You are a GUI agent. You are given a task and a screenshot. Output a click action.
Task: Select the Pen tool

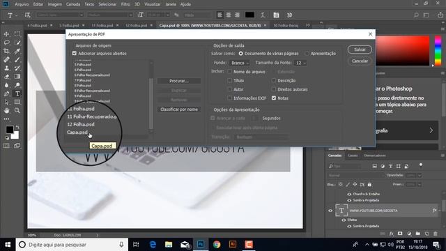pyautogui.click(x=6, y=93)
